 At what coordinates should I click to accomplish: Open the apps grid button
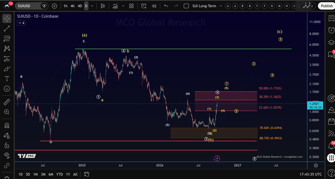pyautogui.click(x=331, y=158)
